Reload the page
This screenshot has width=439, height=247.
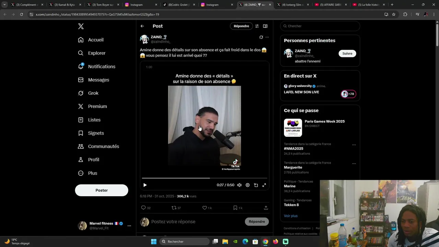(x=21, y=14)
